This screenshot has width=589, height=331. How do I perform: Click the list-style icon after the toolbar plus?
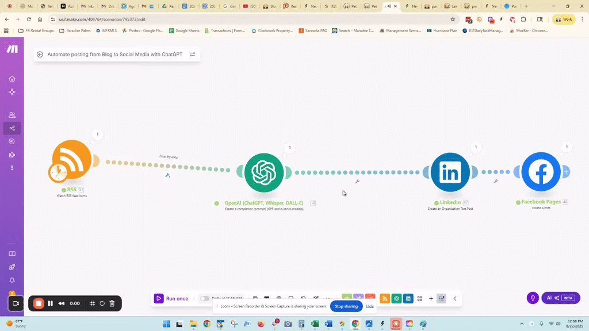pyautogui.click(x=441, y=299)
